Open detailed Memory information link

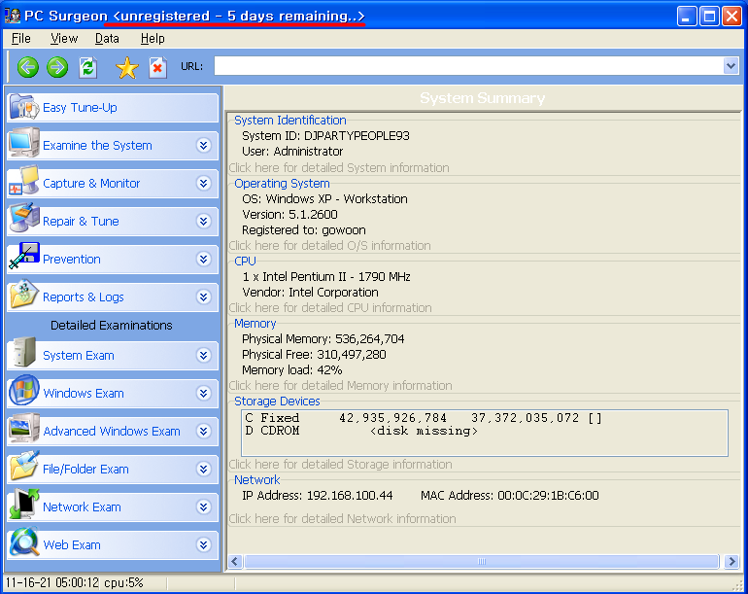coord(340,385)
